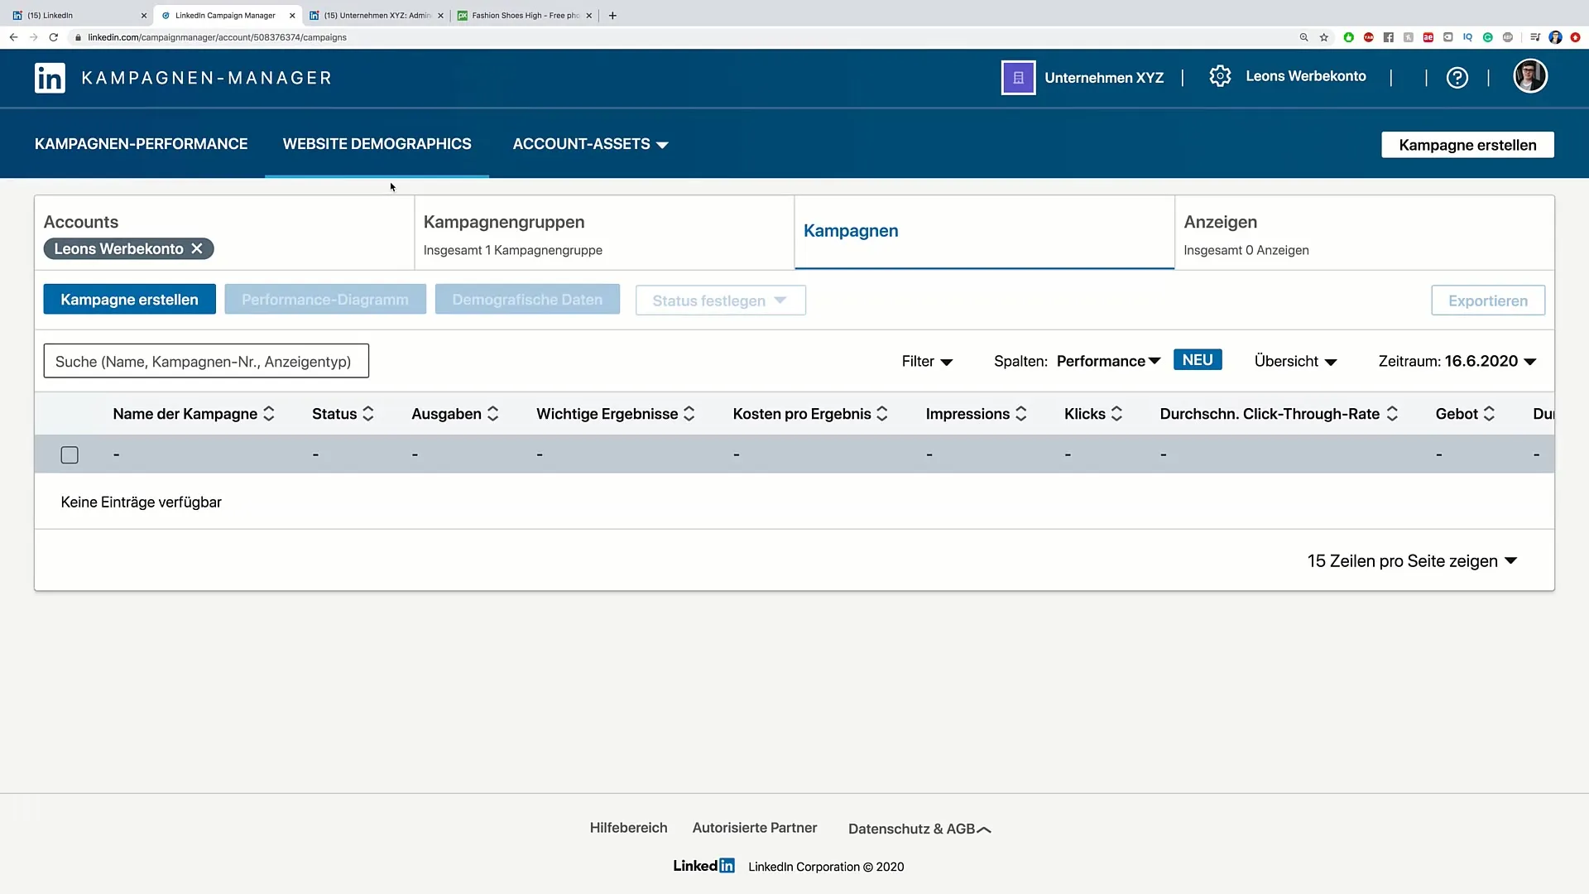Focus the campaign search input field
This screenshot has width=1589, height=894.
point(206,362)
